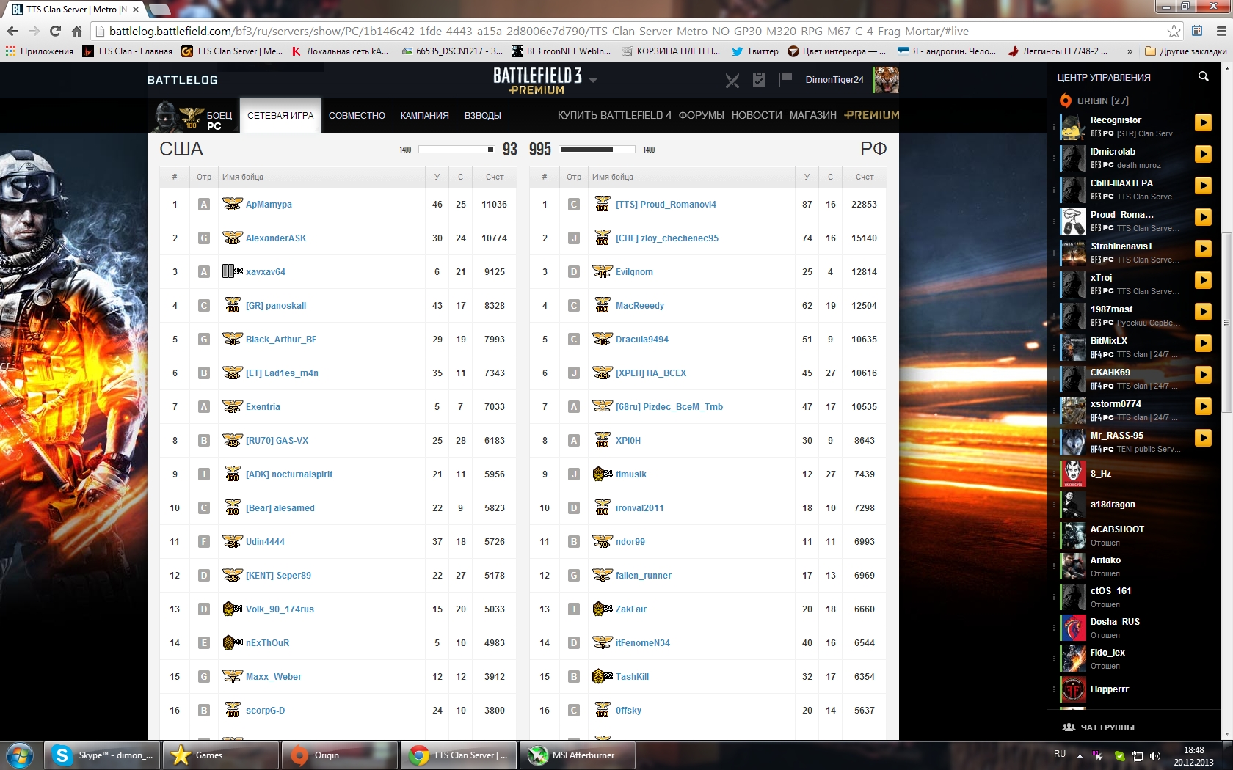Join xTroj's server using the play arrow

point(1203,280)
